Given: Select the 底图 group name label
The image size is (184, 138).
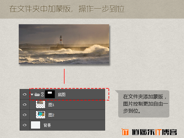Looking at the screenshot, I should tap(62, 95).
